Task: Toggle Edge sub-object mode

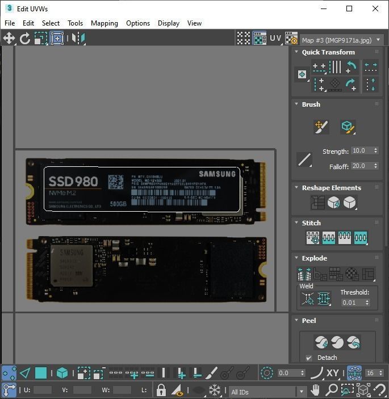Action: [25, 373]
